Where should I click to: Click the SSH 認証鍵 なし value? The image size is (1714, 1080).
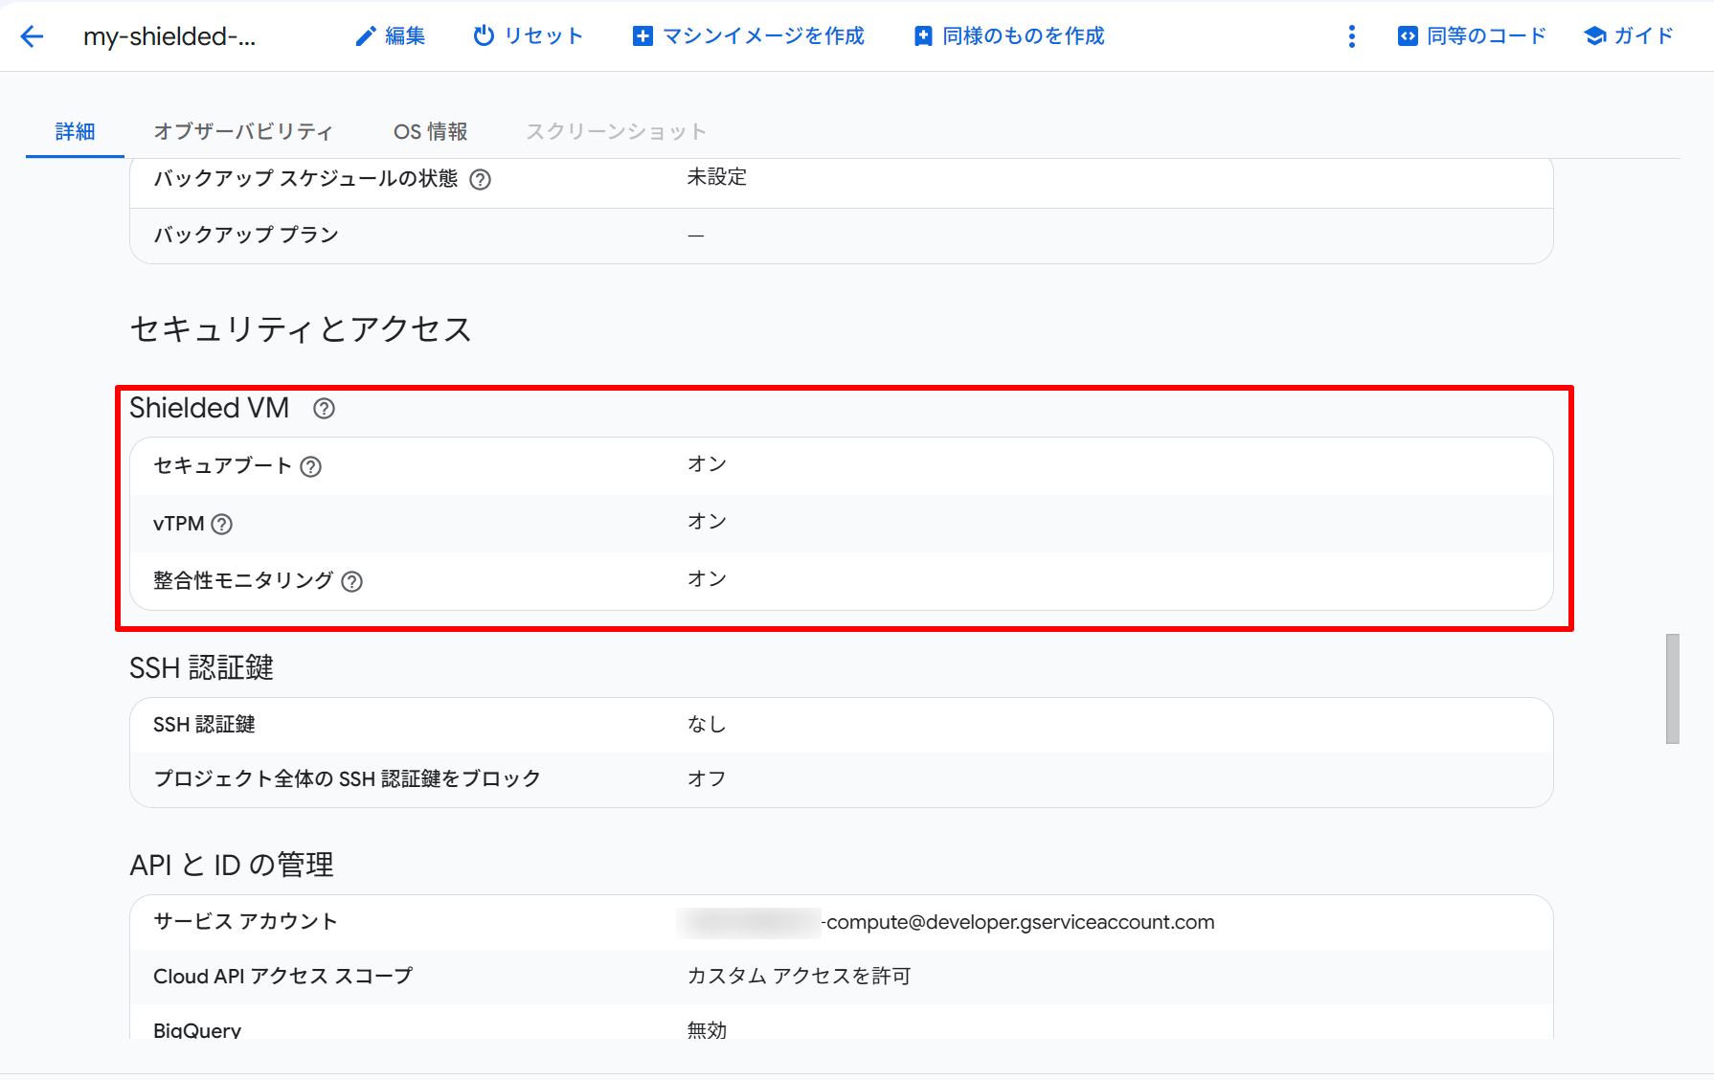tap(707, 725)
